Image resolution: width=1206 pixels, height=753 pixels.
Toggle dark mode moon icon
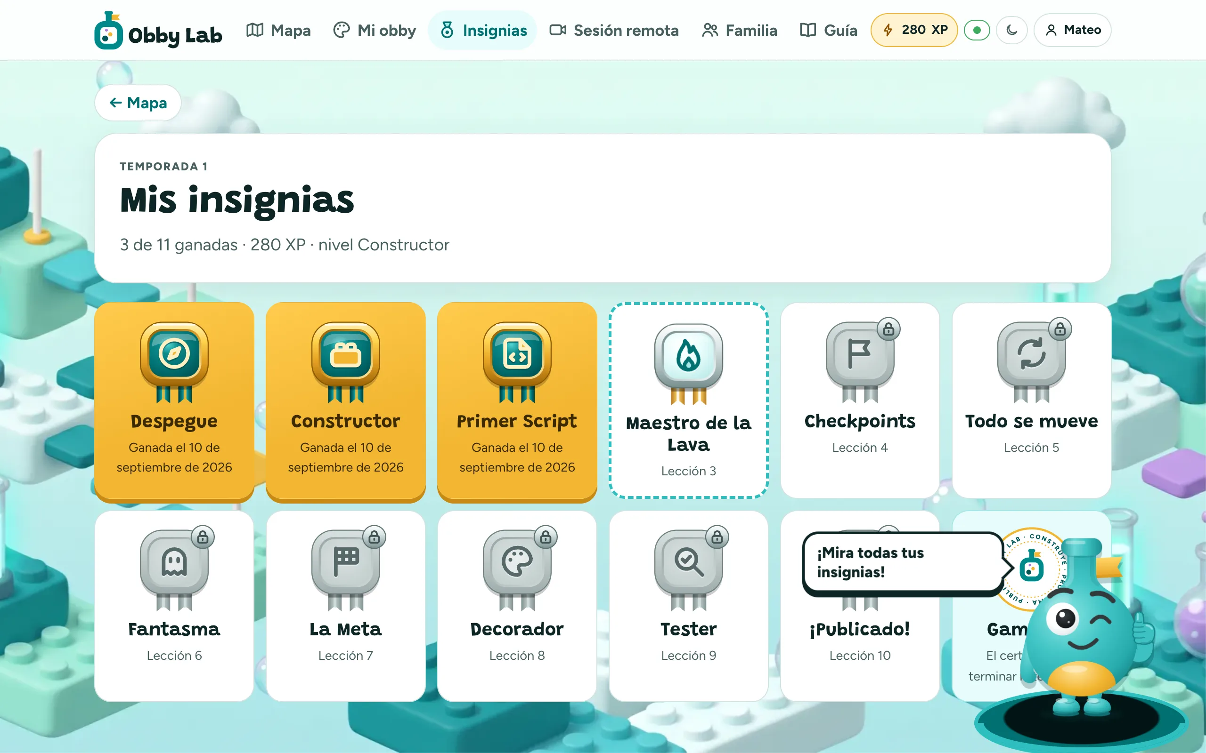(x=1011, y=30)
